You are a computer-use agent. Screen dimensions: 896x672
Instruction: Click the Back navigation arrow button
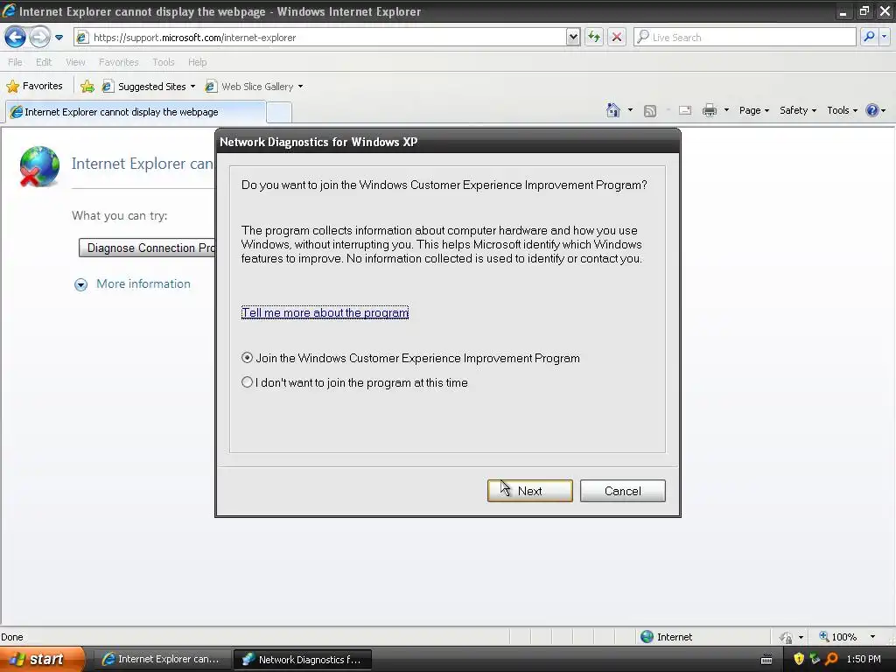click(x=16, y=37)
